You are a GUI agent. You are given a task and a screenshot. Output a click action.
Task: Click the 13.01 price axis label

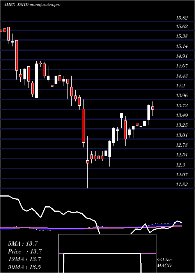pyautogui.click(x=182, y=135)
